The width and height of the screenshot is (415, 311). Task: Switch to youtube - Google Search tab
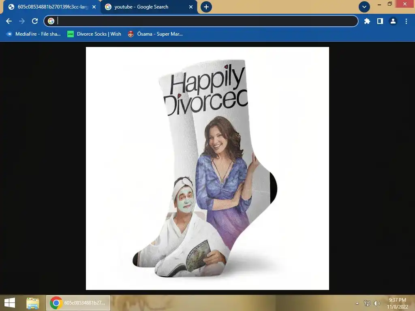pyautogui.click(x=148, y=7)
